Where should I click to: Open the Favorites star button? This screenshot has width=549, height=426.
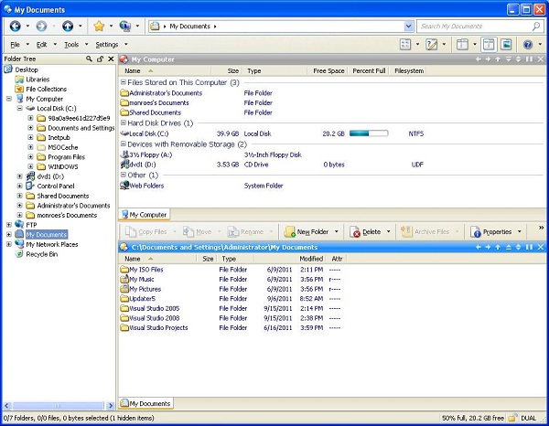click(97, 26)
